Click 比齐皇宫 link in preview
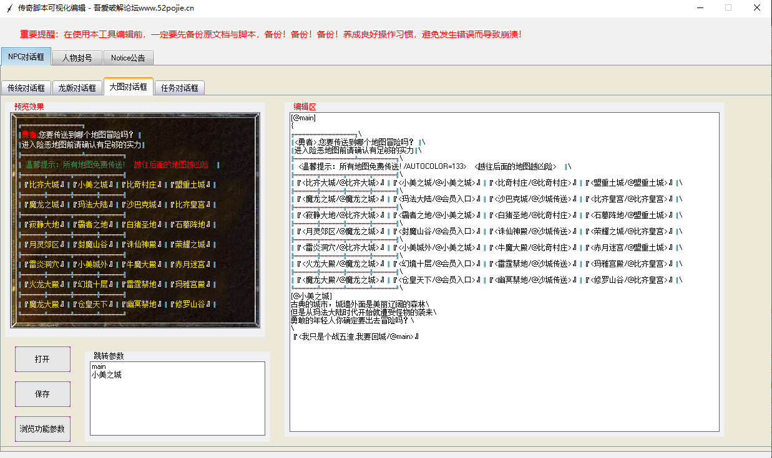This screenshot has height=458, width=772. pos(190,204)
